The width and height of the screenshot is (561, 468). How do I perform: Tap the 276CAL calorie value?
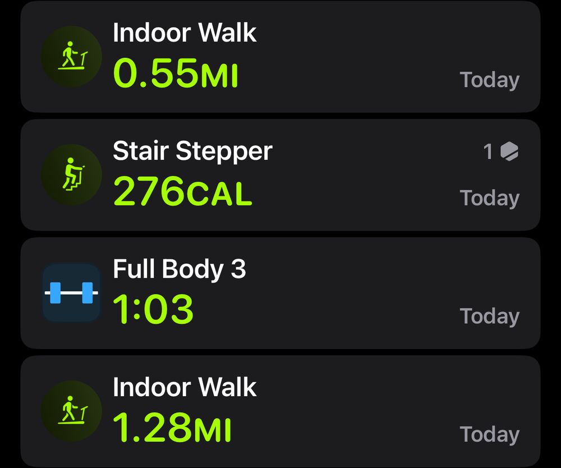tap(182, 191)
